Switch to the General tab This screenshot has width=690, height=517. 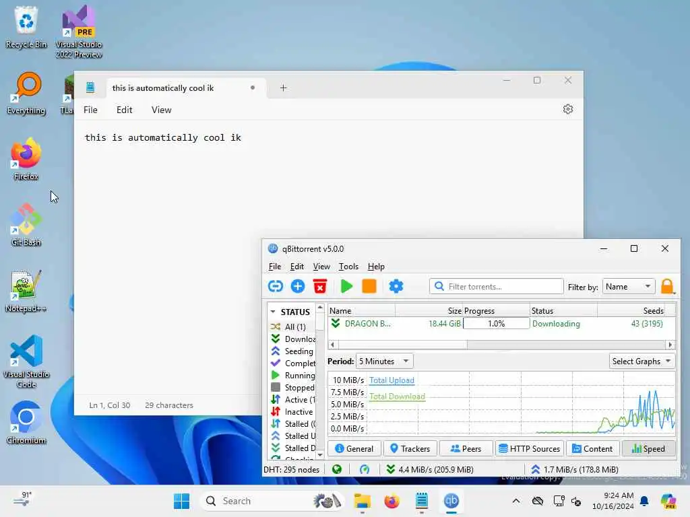354,448
